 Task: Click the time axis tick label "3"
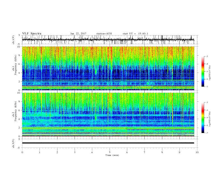click(x=75, y=152)
